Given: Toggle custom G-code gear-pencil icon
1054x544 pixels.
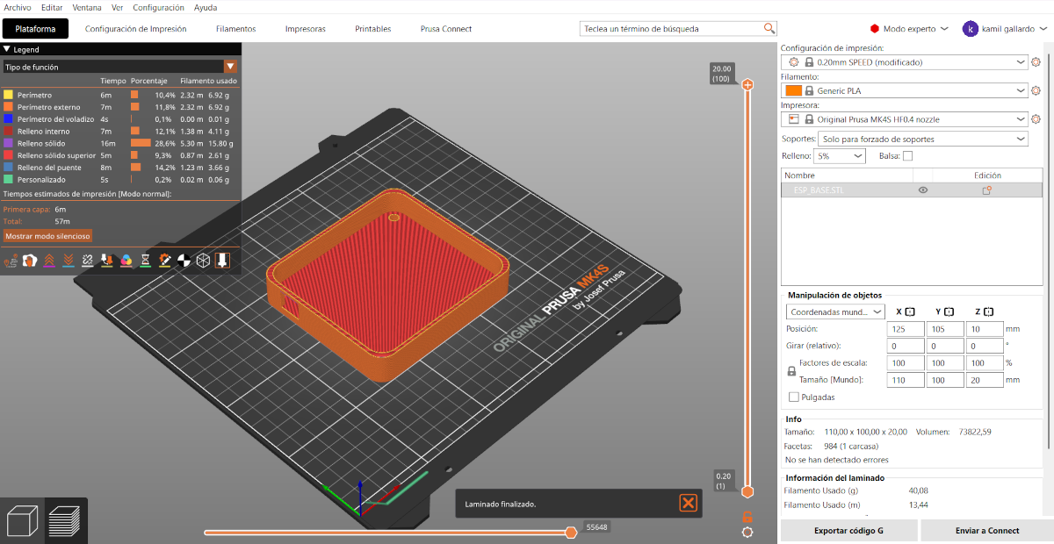Looking at the screenshot, I should pos(165,260).
